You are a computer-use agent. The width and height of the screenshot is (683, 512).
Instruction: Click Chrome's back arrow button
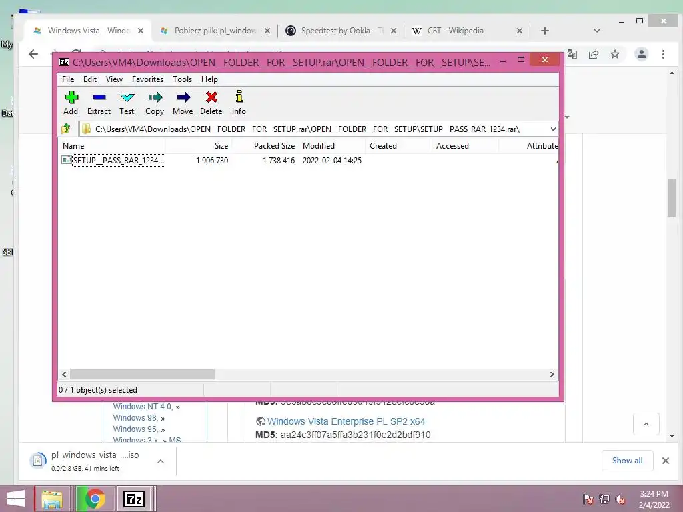tap(33, 54)
